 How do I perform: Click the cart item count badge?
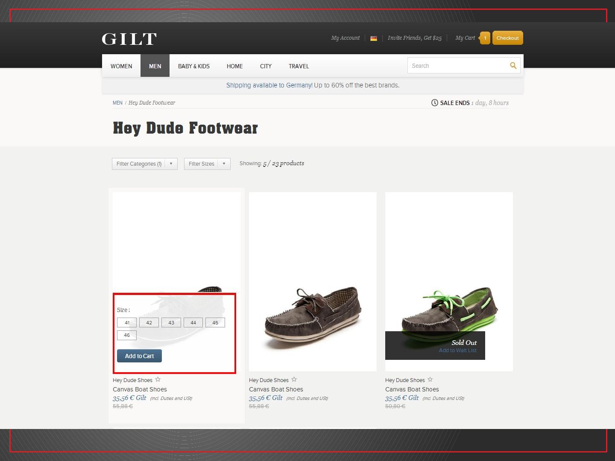tap(485, 38)
